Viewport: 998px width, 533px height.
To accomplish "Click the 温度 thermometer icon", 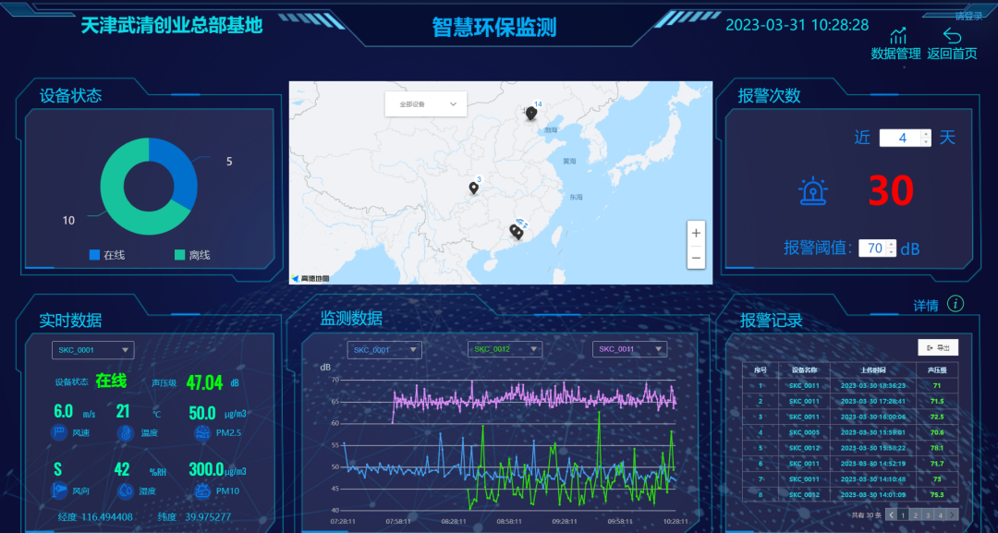I will tap(126, 433).
